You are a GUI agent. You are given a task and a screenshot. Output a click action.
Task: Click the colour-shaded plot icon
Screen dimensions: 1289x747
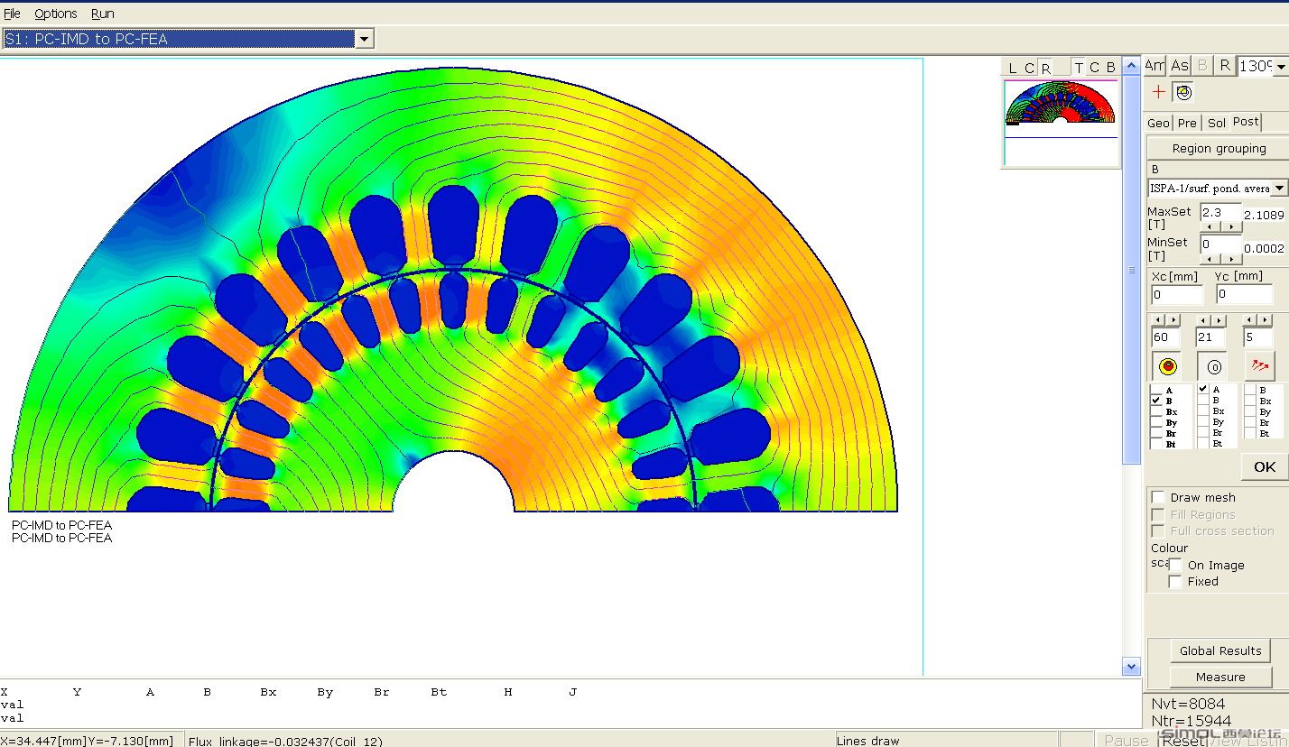pos(1168,366)
